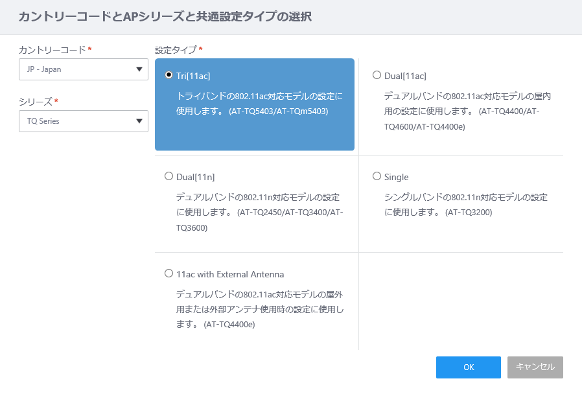Confirm with the OK button
This screenshot has height=394, width=582.
(469, 367)
